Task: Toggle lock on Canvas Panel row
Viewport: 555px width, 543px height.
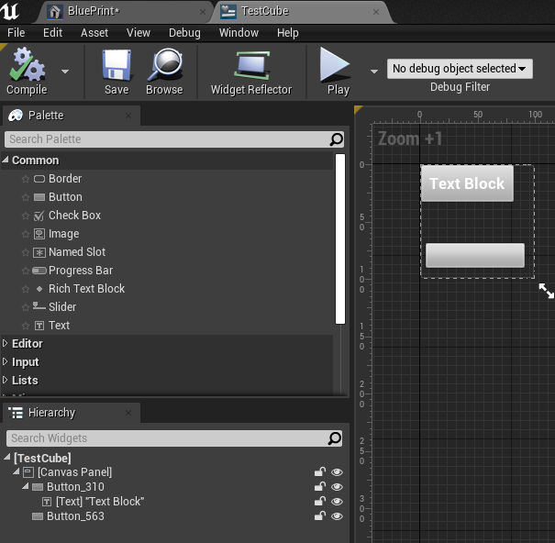Action: point(320,471)
